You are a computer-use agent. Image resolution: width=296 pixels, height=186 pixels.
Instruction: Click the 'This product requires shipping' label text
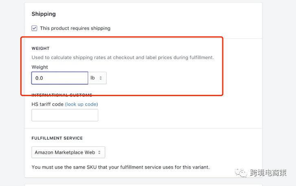pyautogui.click(x=75, y=28)
